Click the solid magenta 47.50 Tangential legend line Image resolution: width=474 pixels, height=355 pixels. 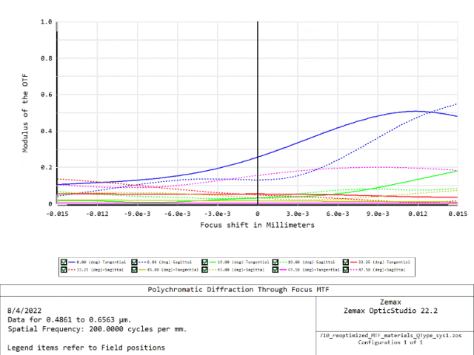[283, 269]
